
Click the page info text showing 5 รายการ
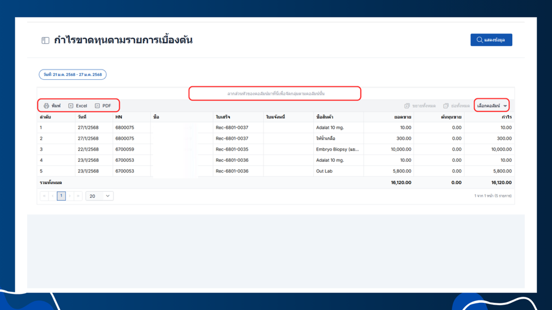pyautogui.click(x=493, y=196)
